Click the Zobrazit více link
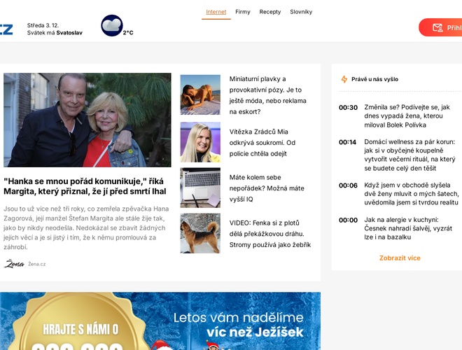Screen dimensions: 462x350 [400, 258]
